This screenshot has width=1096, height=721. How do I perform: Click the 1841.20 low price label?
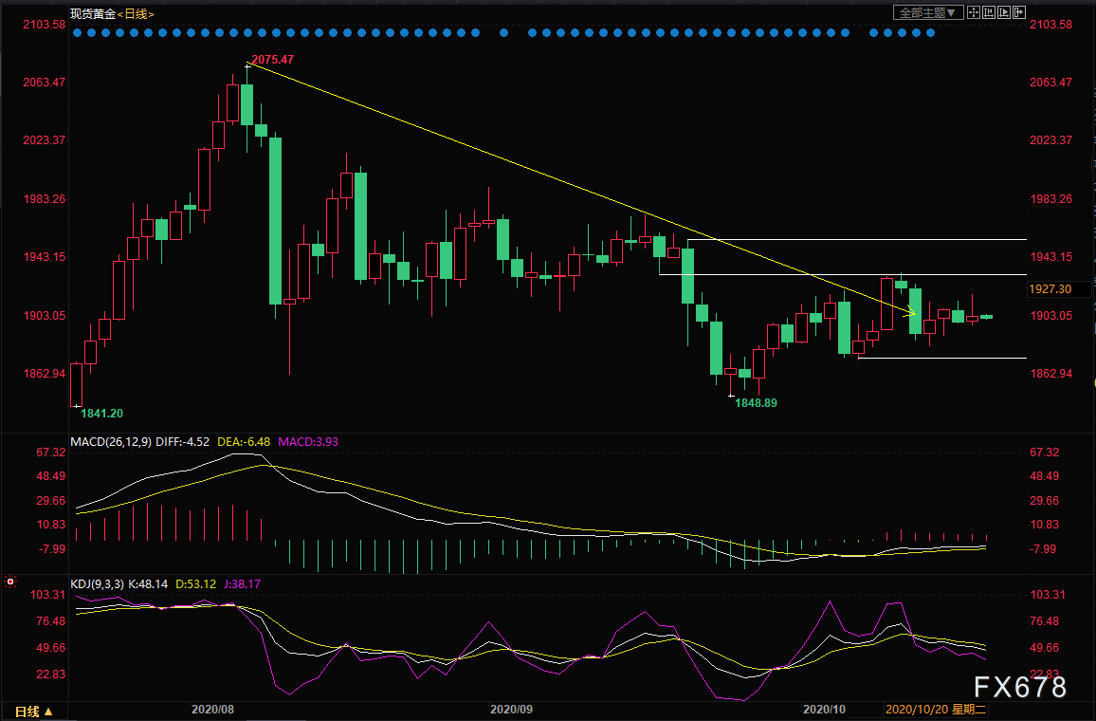point(102,414)
